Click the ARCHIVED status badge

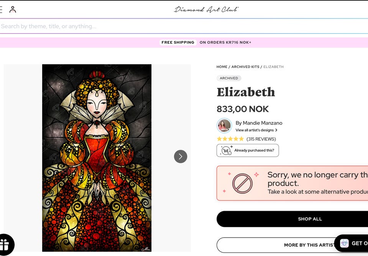click(229, 78)
